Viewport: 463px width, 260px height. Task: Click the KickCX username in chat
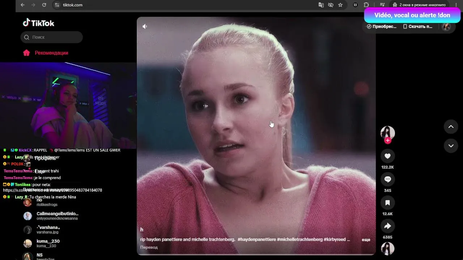tap(25, 150)
